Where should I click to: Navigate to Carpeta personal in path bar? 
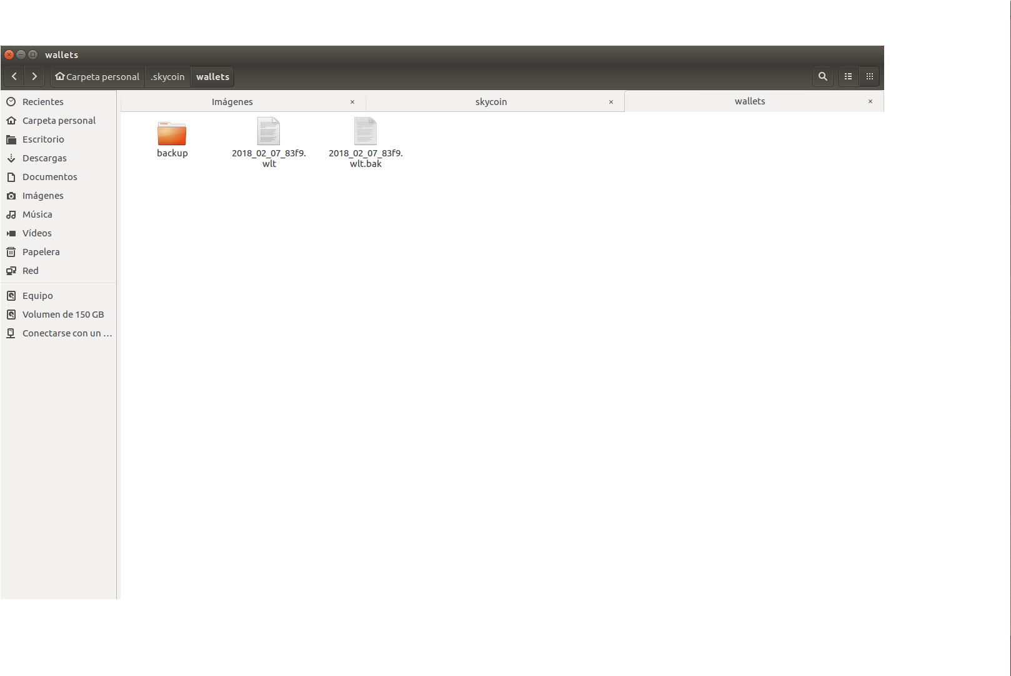coord(97,76)
